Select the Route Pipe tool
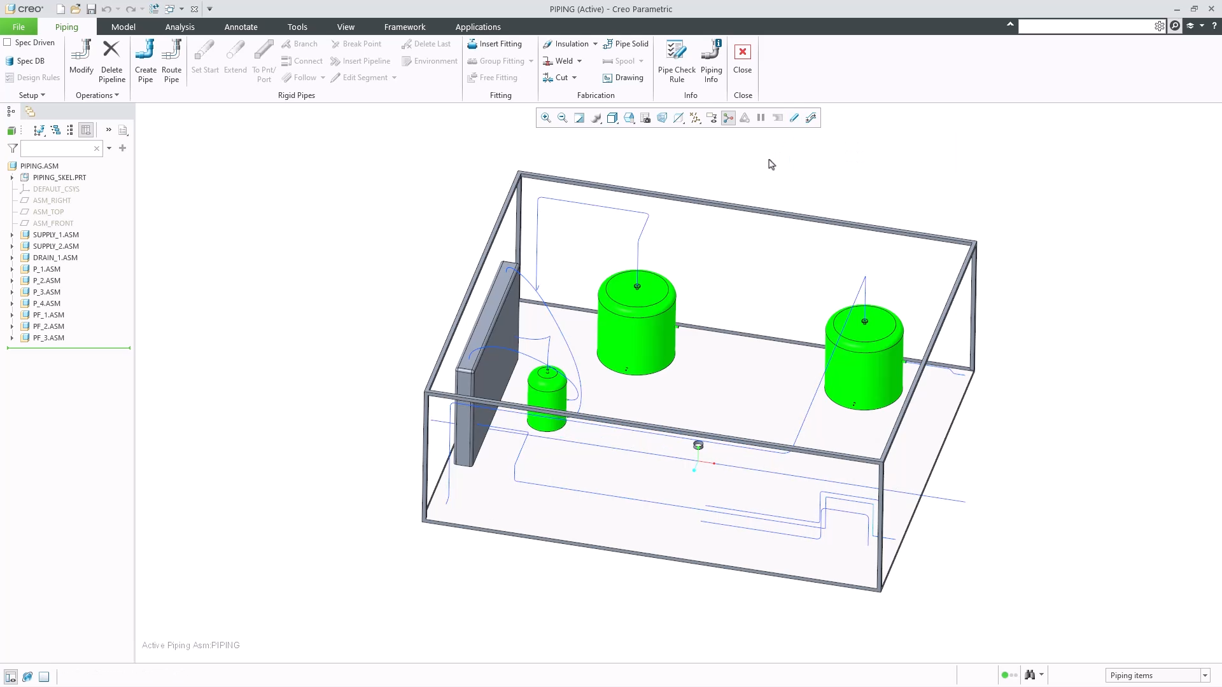The height and width of the screenshot is (687, 1222). [x=171, y=61]
